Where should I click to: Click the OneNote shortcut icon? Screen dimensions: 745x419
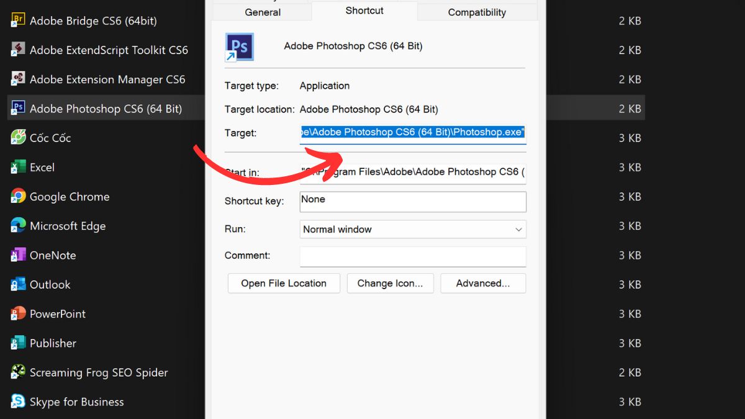click(18, 255)
